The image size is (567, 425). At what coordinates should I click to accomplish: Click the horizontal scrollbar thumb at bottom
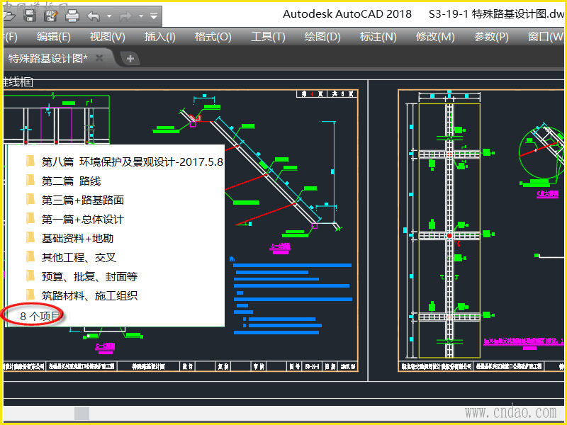82,413
